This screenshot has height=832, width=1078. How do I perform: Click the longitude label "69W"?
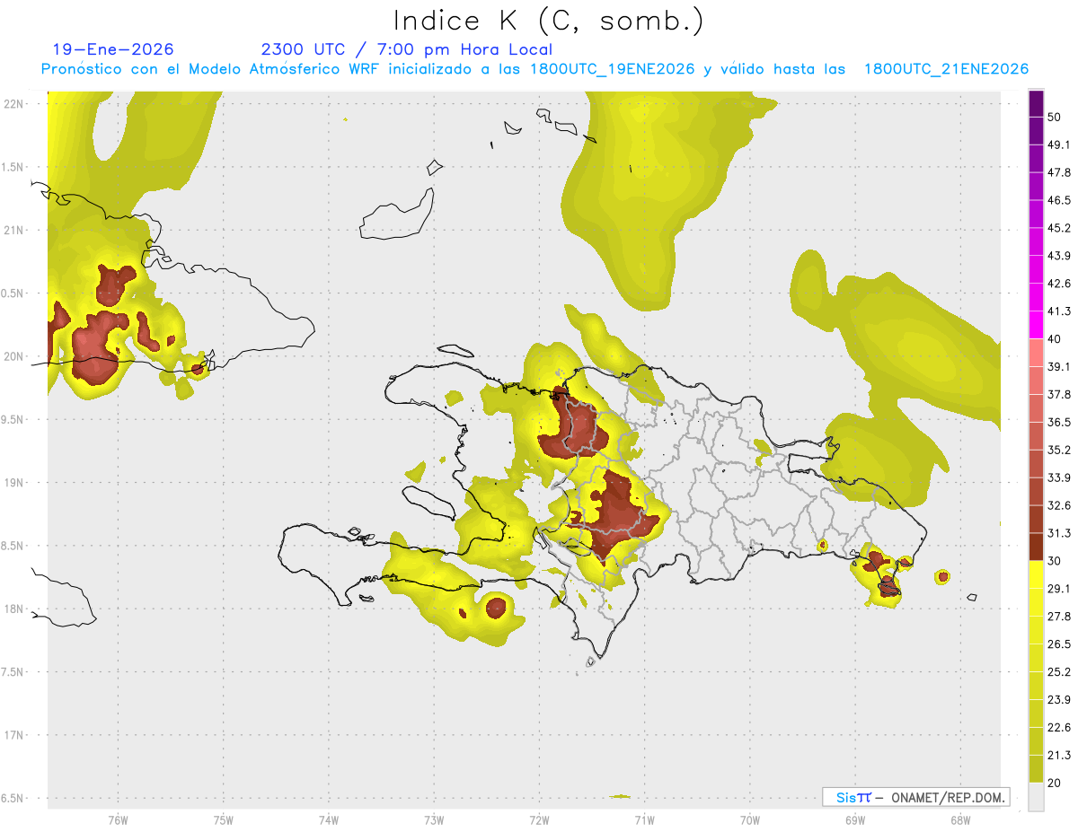854,820
